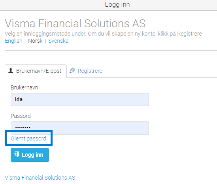Click the separator between English and Norsk

coord(25,41)
